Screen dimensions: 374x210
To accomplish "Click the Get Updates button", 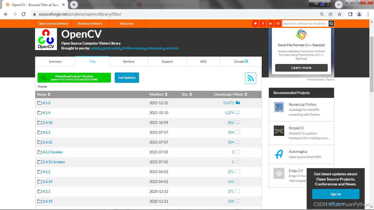I will [x=127, y=78].
